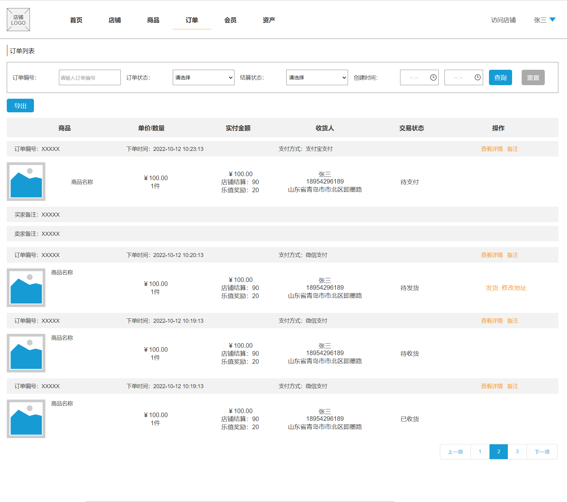This screenshot has width=567, height=502.
Task: Click the user name 张三 in the header
Action: 540,20
